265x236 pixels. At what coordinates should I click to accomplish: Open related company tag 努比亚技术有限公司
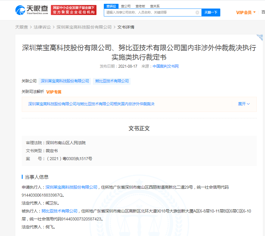coord(112,81)
